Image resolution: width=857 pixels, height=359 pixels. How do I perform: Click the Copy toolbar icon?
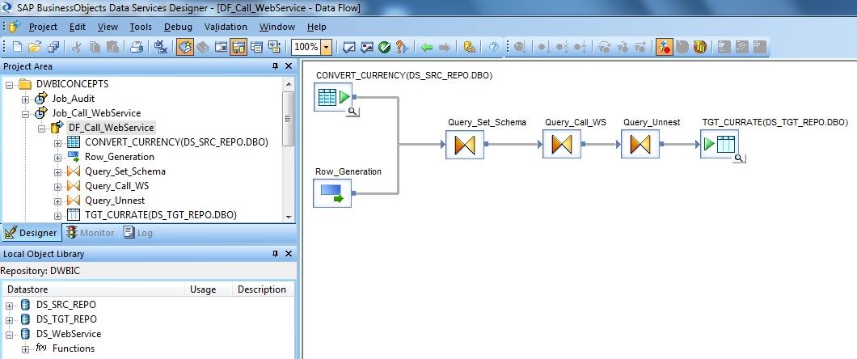click(95, 47)
